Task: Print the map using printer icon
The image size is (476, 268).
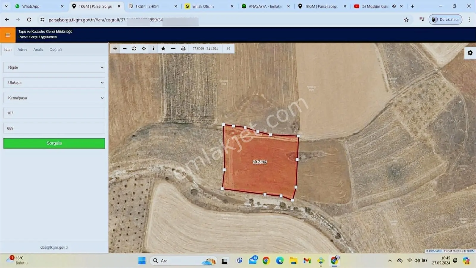Action: click(x=183, y=49)
